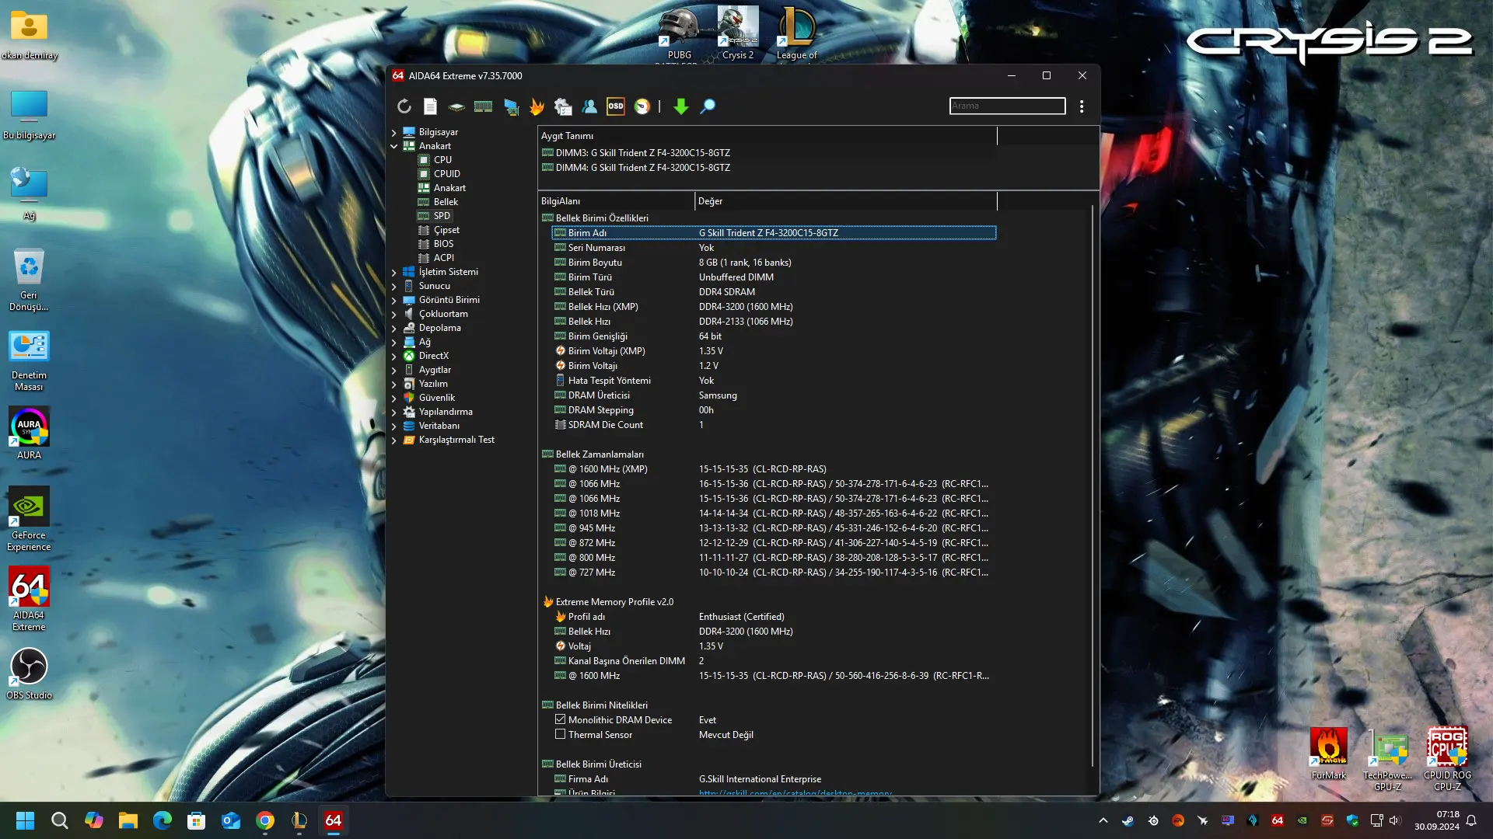
Task: Click the monitor and network card toolbar icon
Action: coord(511,106)
